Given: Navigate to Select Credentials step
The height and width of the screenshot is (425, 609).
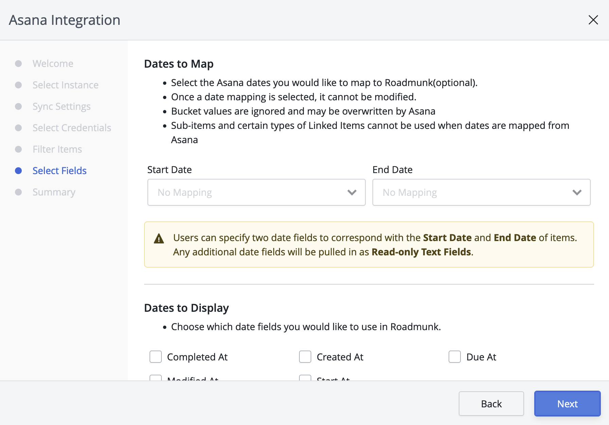Looking at the screenshot, I should 72,128.
